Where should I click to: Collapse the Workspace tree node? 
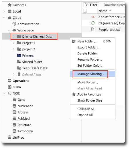9,30
